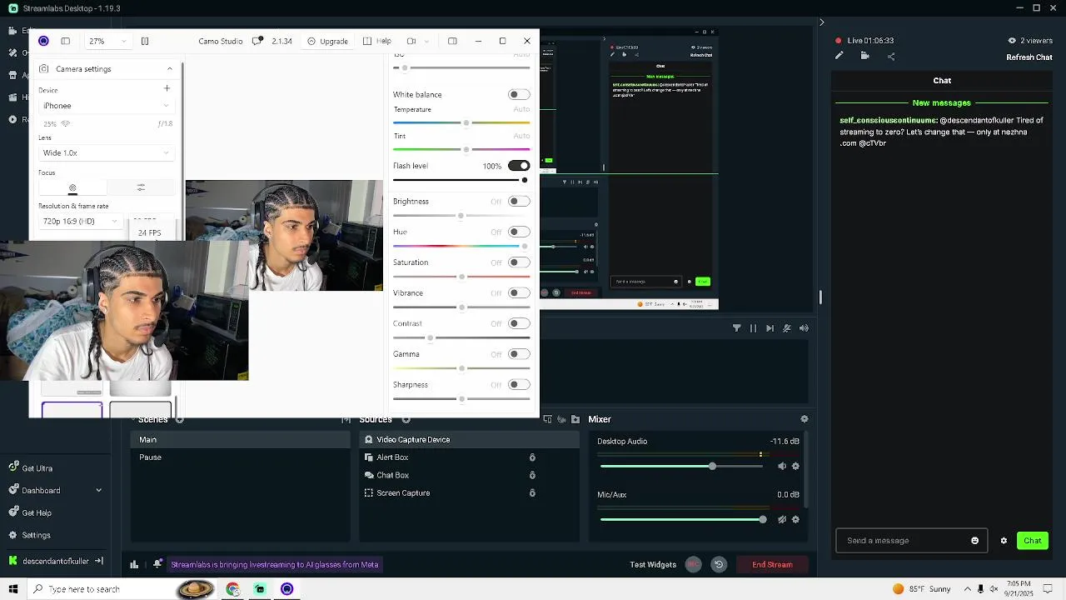Add a device with the plus icon
This screenshot has width=1066, height=600.
[167, 88]
